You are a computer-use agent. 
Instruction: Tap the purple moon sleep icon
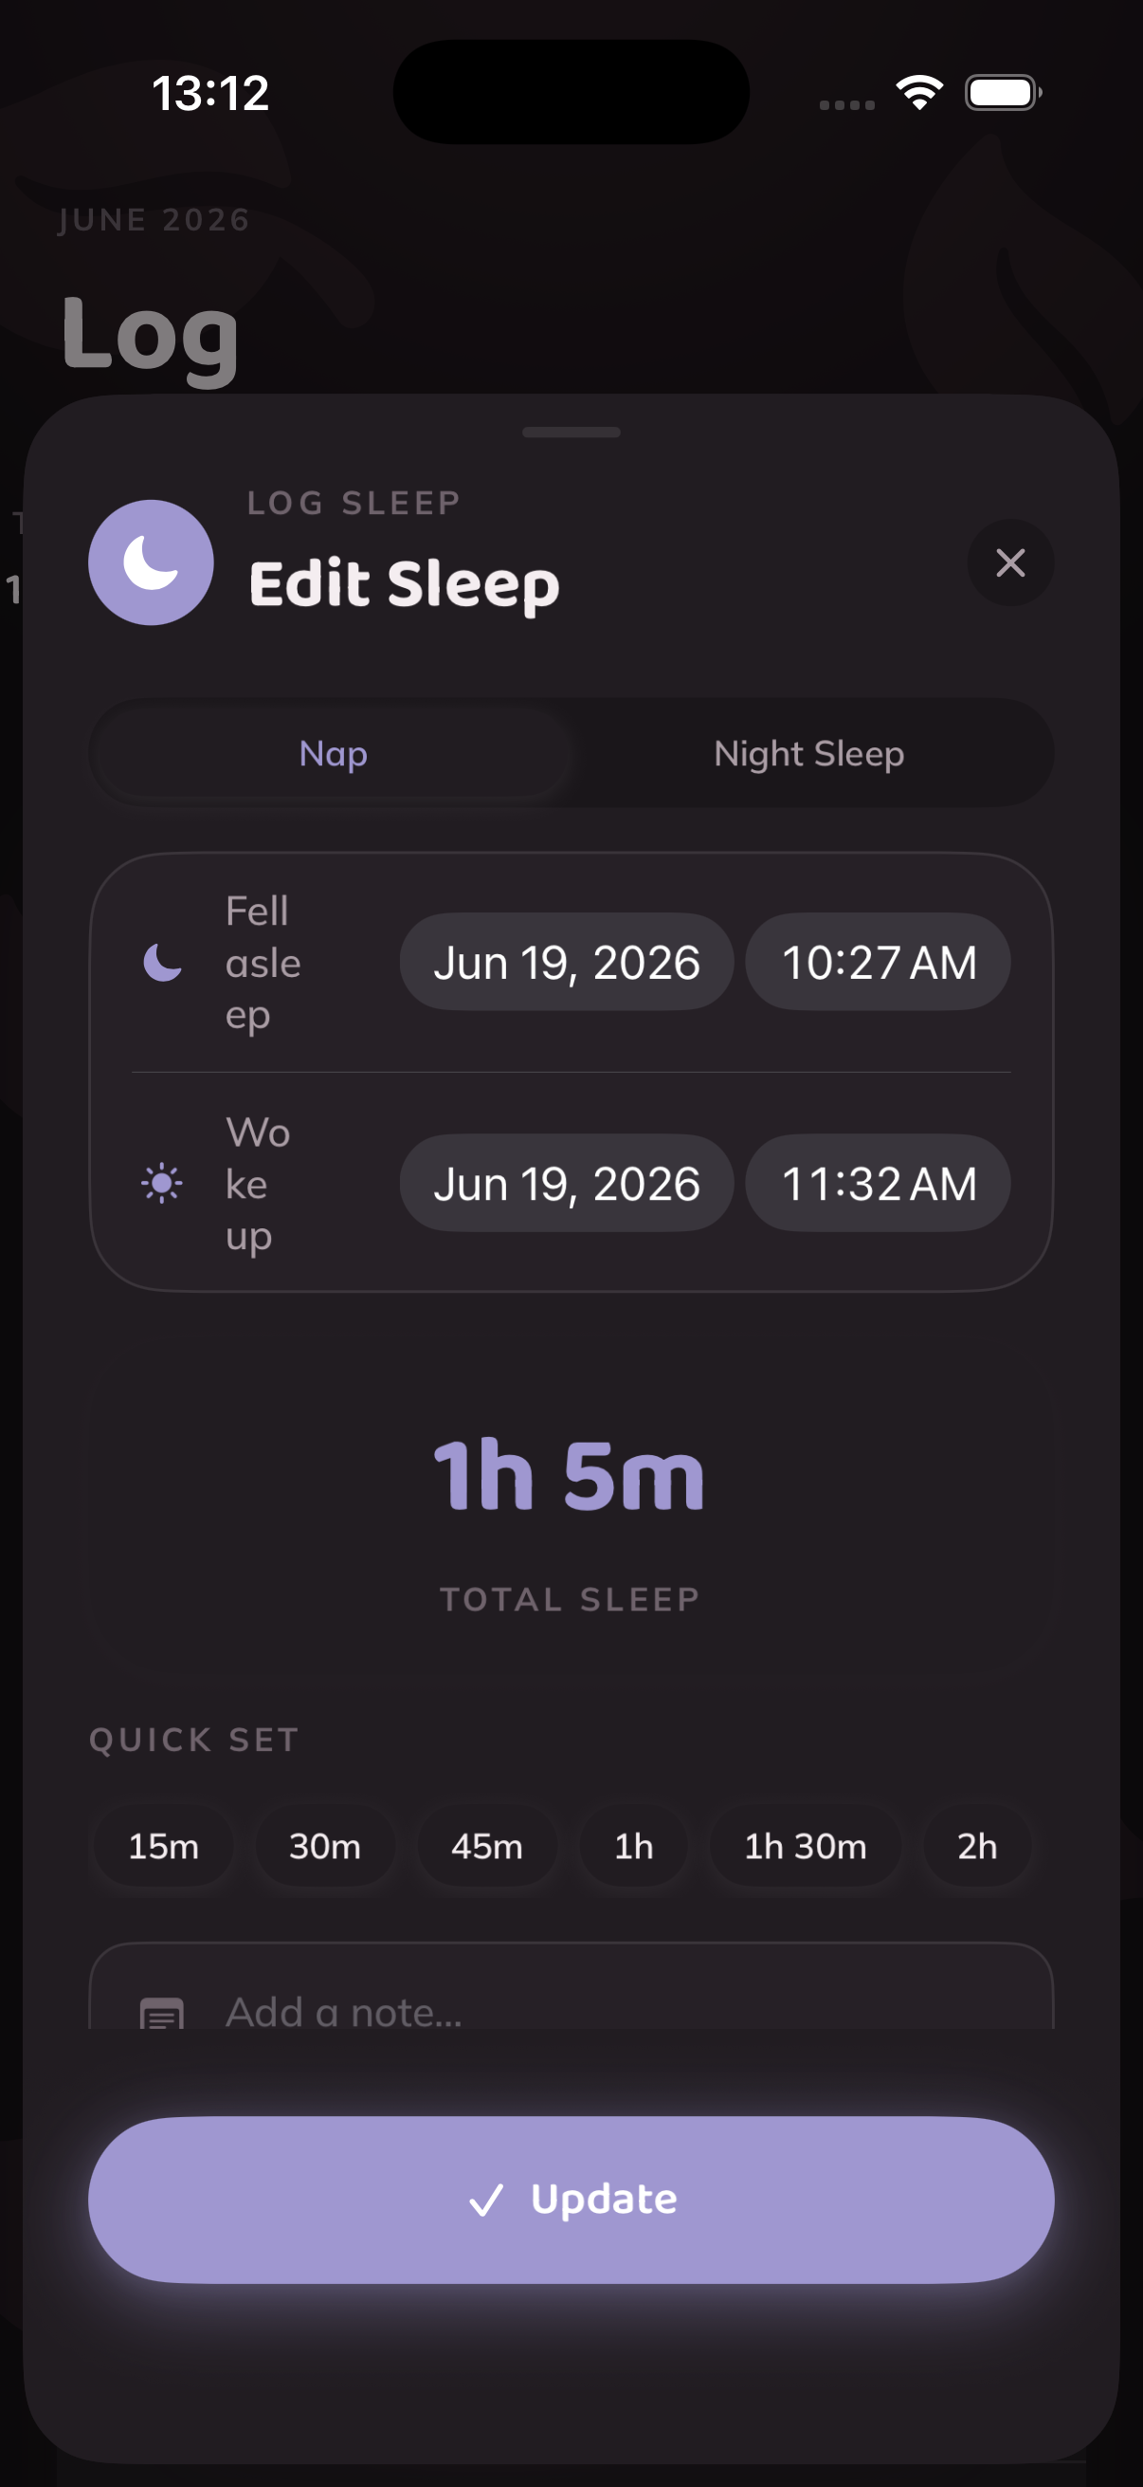(x=152, y=562)
